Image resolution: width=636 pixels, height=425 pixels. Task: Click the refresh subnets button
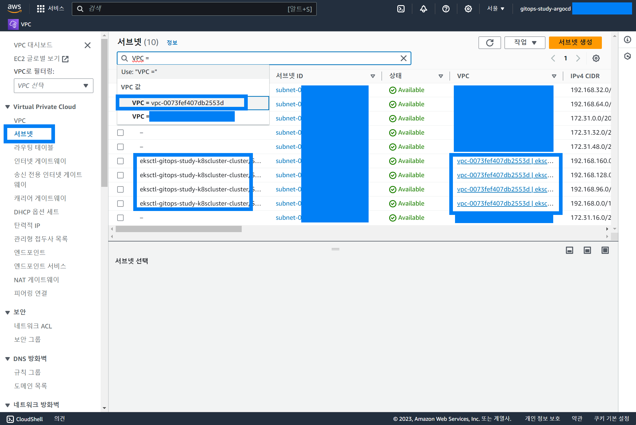(x=489, y=43)
